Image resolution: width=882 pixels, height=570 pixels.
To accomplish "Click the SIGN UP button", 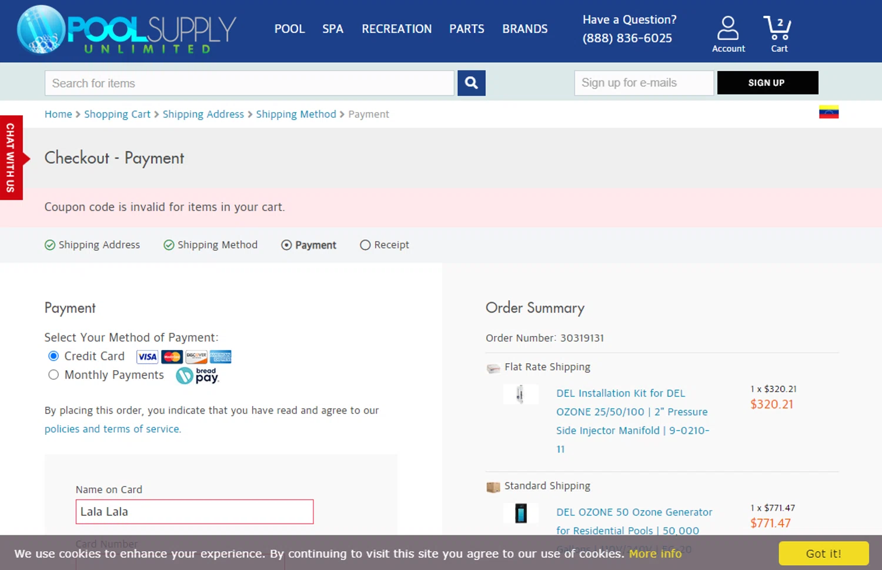I will click(x=767, y=83).
